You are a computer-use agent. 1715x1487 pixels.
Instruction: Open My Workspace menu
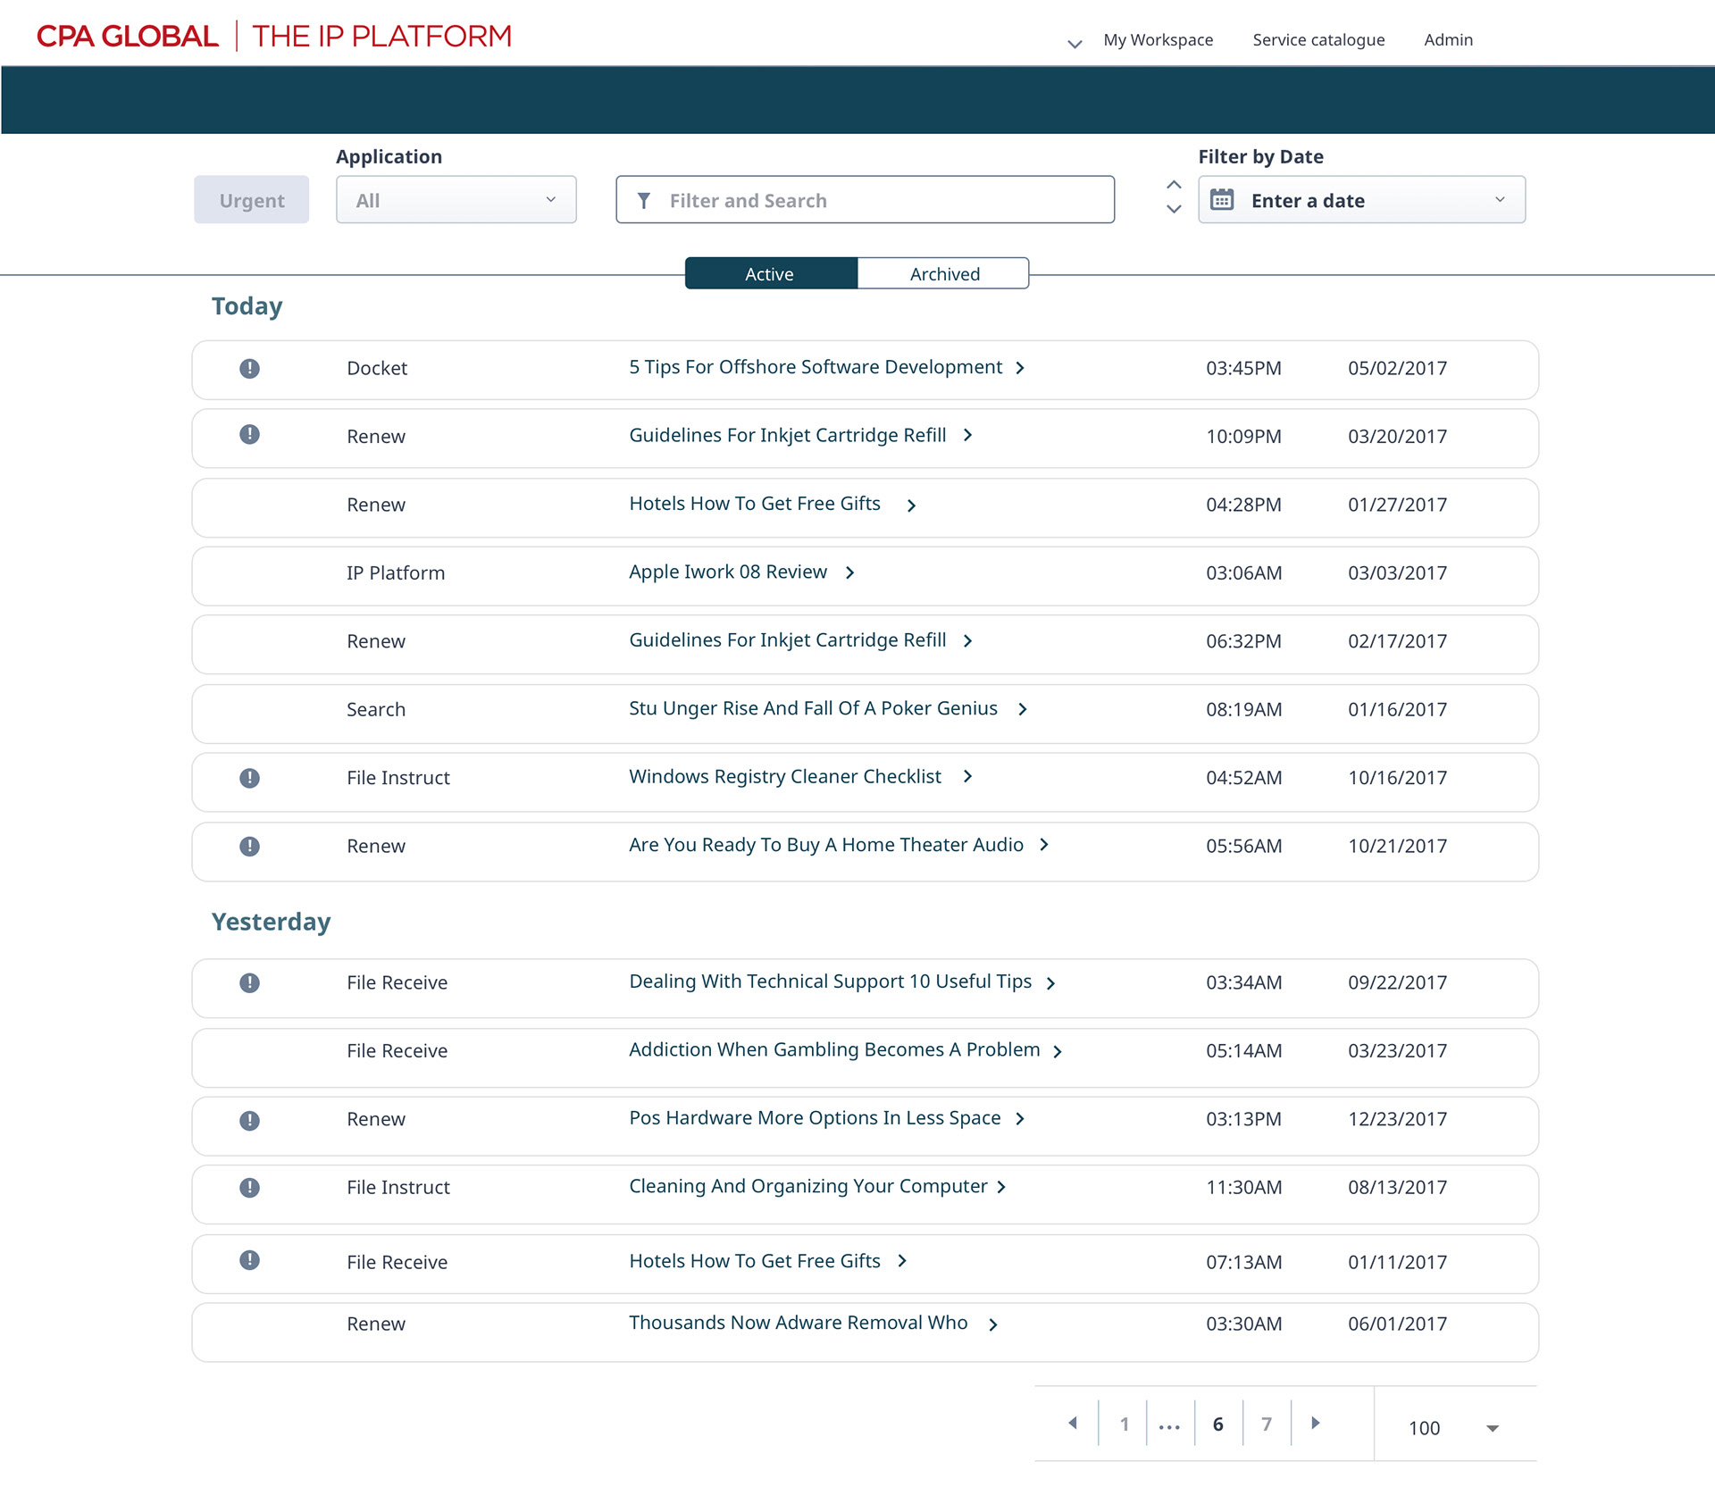click(1158, 40)
